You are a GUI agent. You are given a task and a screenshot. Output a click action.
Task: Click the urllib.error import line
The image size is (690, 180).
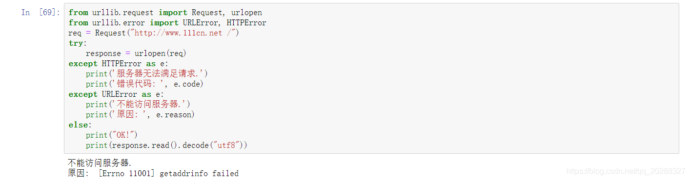click(167, 23)
